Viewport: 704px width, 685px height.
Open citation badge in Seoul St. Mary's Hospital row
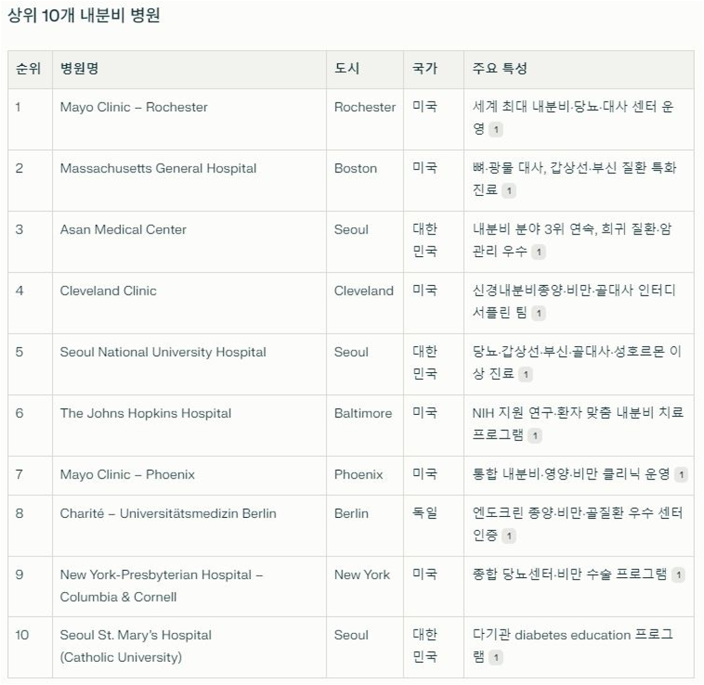[x=496, y=658]
